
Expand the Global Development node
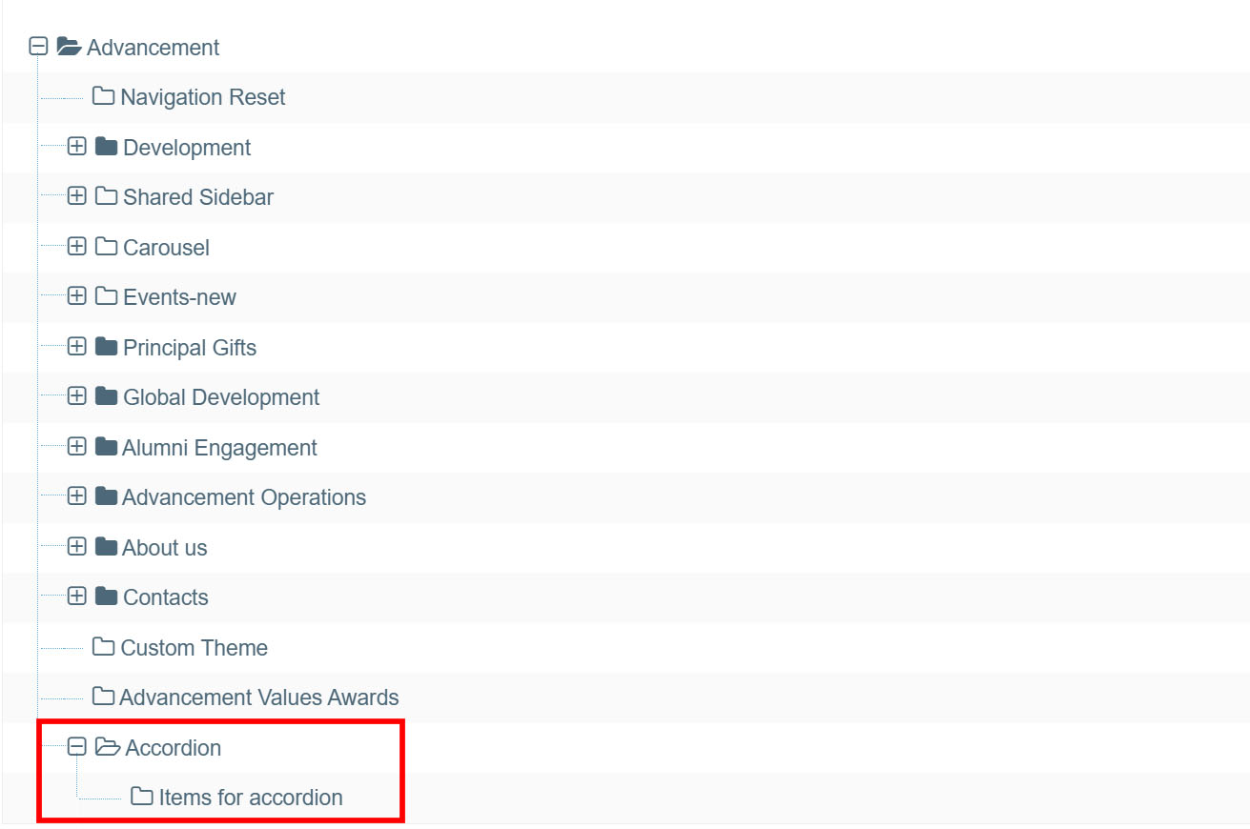(77, 396)
